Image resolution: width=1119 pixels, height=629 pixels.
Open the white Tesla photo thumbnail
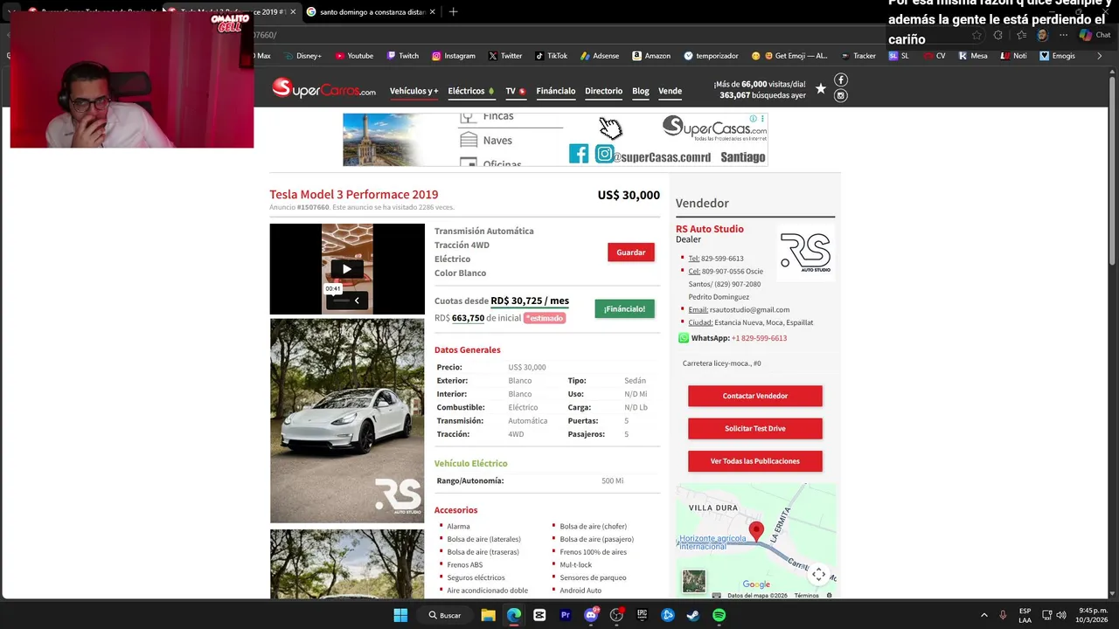pyautogui.click(x=347, y=420)
